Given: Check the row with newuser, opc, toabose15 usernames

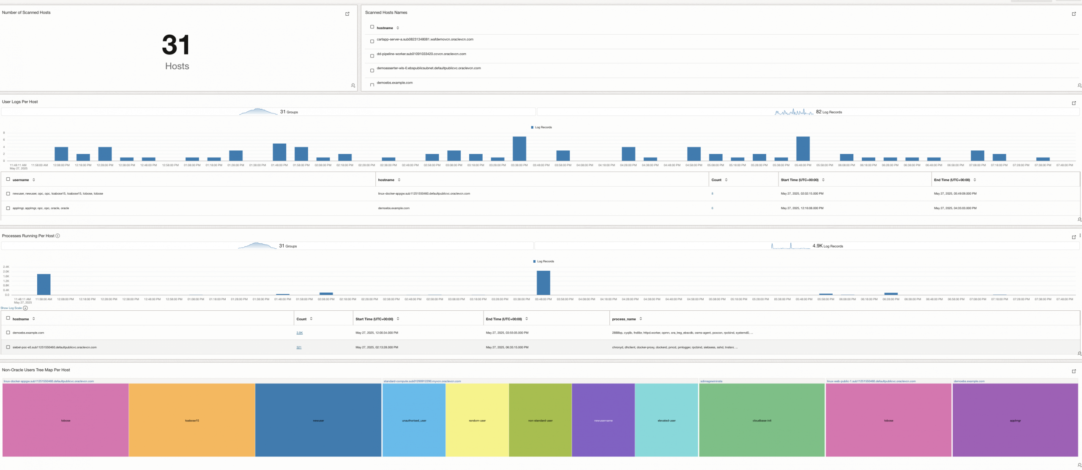Looking at the screenshot, I should [8, 194].
